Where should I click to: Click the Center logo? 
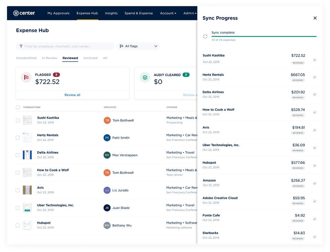24,13
